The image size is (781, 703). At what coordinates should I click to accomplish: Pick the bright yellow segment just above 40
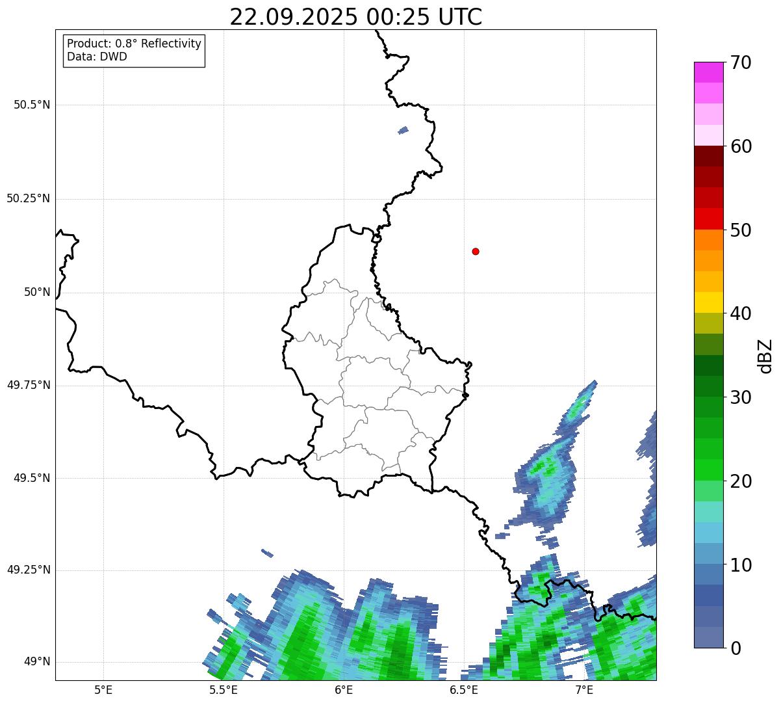pos(708,302)
